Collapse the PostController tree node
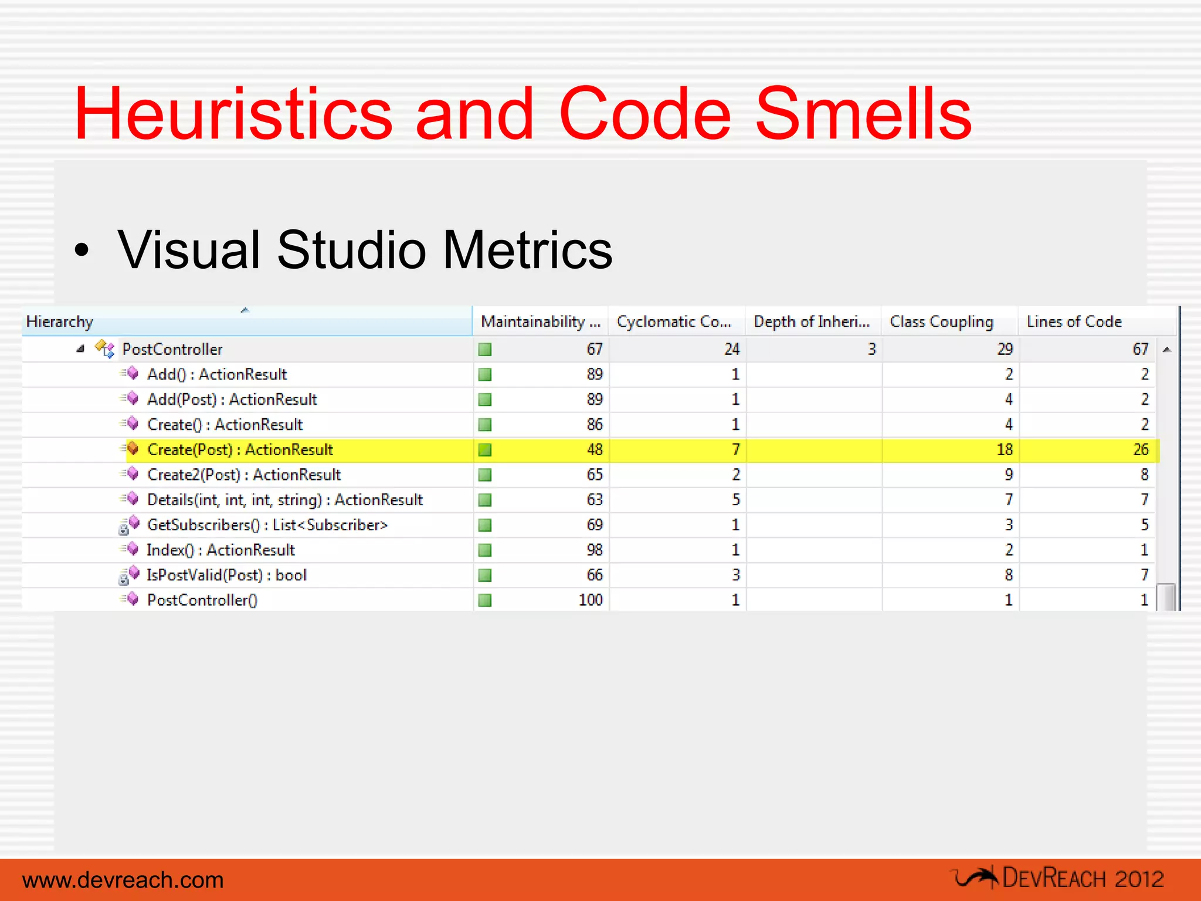Screen dimensions: 1201x901 [x=81, y=349]
